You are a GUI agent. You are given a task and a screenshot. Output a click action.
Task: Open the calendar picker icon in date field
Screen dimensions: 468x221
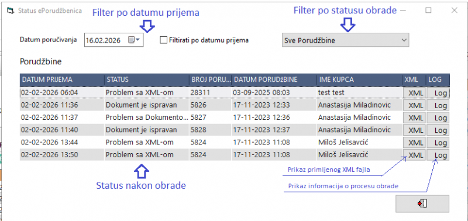click(134, 40)
